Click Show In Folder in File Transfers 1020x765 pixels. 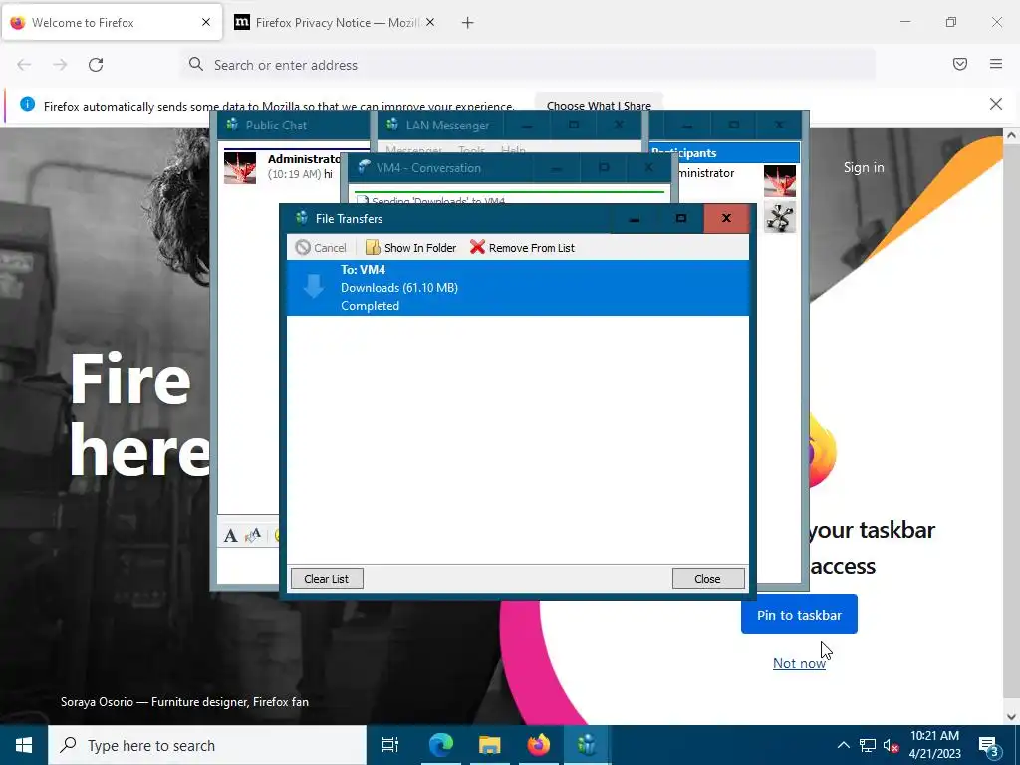click(x=410, y=248)
